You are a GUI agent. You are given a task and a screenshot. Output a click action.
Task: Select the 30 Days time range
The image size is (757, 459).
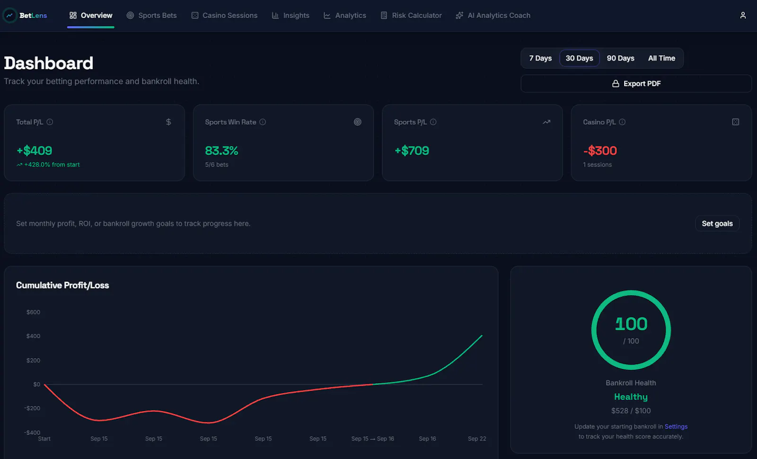(x=580, y=58)
